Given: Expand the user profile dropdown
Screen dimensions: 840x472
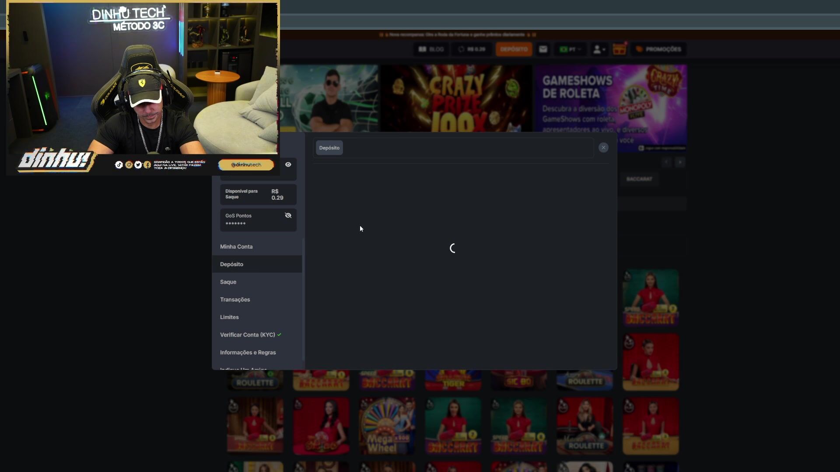Looking at the screenshot, I should pyautogui.click(x=599, y=49).
